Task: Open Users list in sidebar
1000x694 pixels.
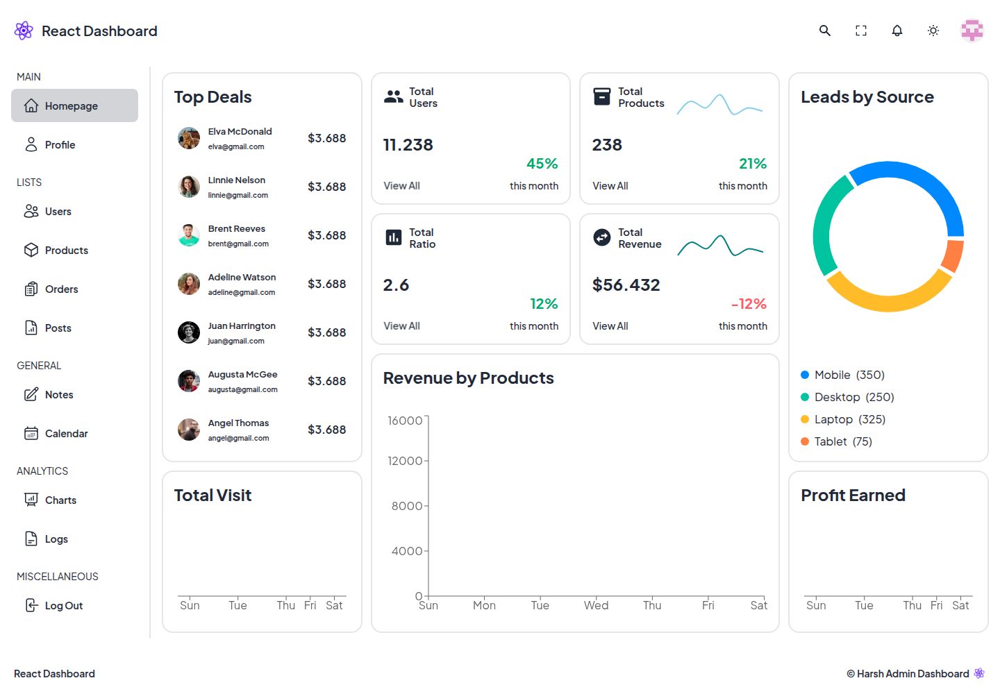Action: [74, 211]
